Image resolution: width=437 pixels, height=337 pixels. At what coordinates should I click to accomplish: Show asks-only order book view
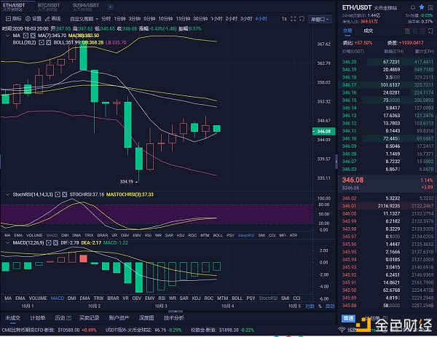point(422,31)
